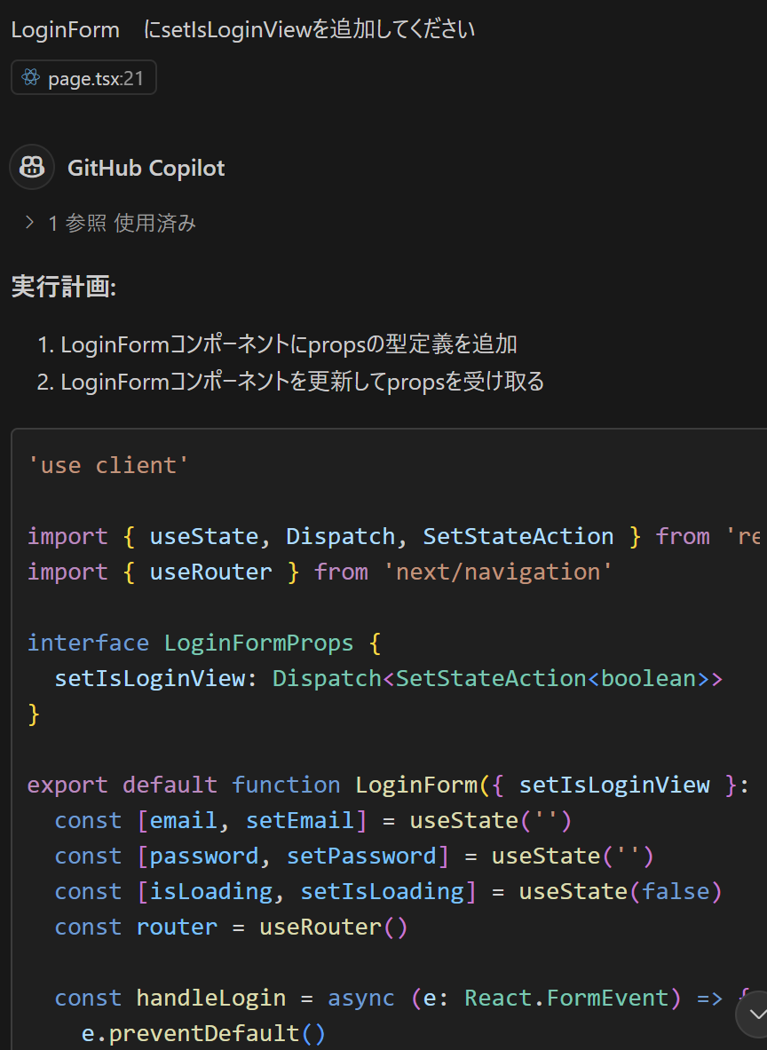Click 'interface LoginFormProps' line in code
767x1050 pixels.
coord(204,643)
